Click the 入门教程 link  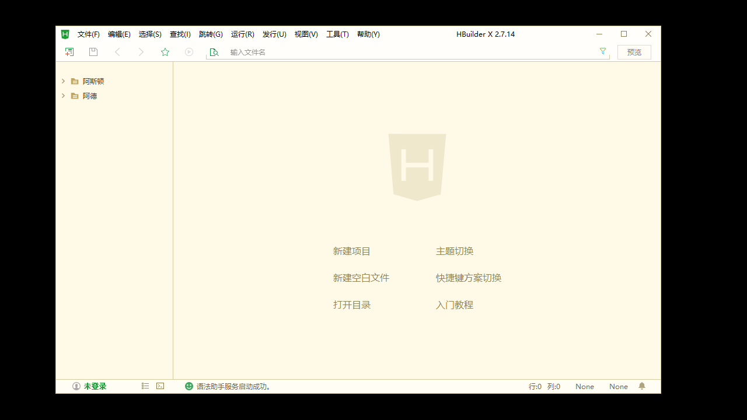point(455,305)
